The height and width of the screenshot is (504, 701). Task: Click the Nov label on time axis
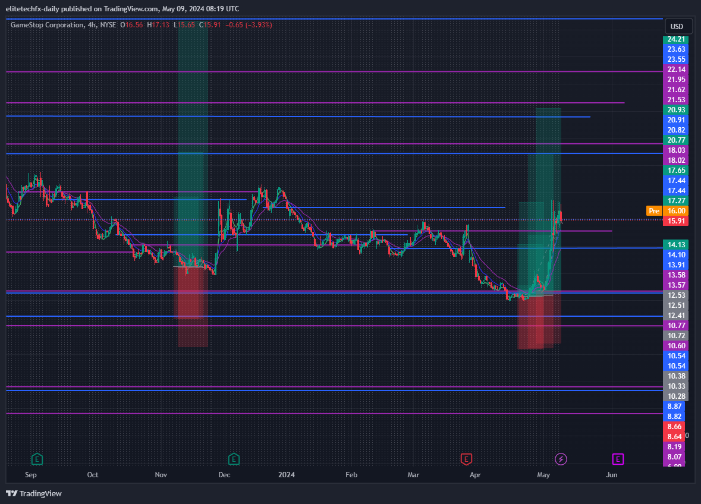(161, 474)
